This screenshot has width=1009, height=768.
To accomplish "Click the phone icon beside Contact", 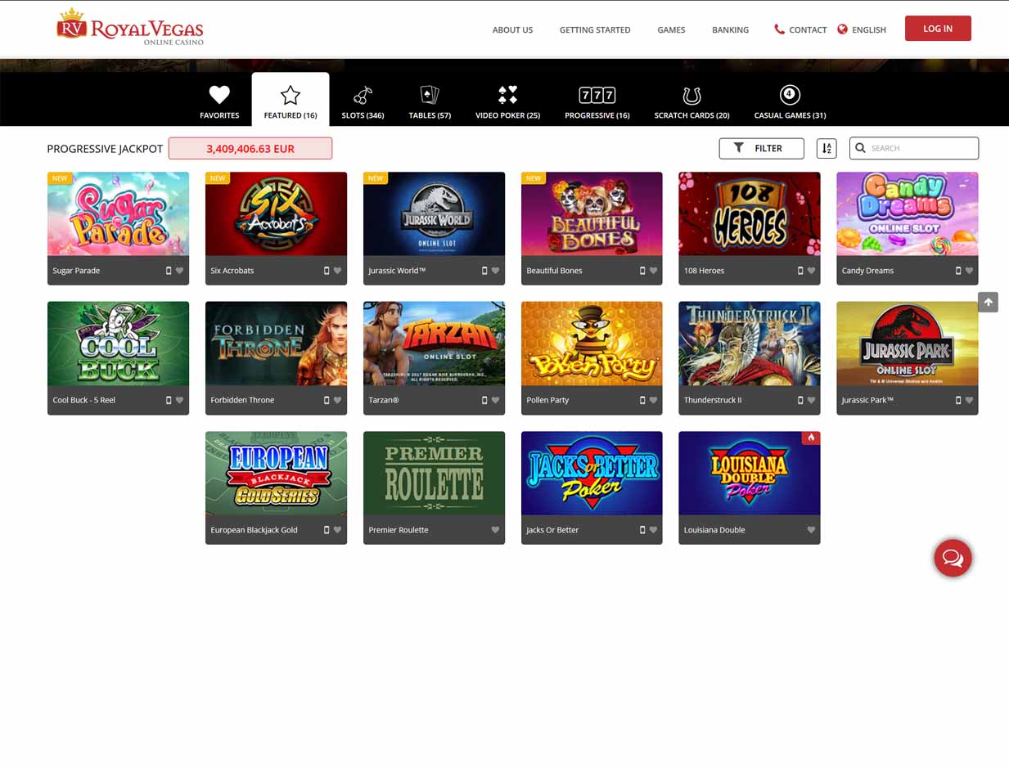I will pyautogui.click(x=779, y=29).
